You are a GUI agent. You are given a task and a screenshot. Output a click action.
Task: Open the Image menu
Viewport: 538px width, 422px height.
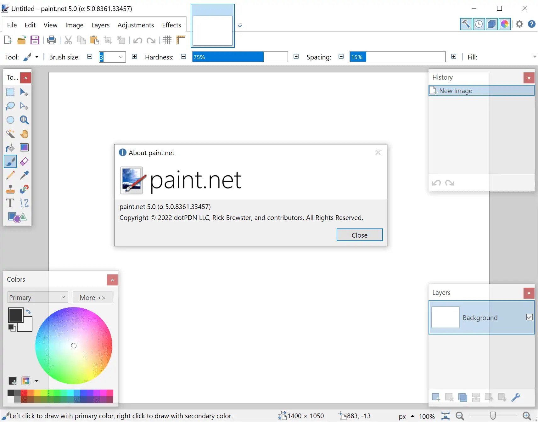[x=74, y=25]
